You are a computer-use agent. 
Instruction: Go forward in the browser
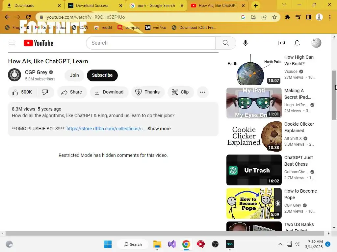pos(18,17)
